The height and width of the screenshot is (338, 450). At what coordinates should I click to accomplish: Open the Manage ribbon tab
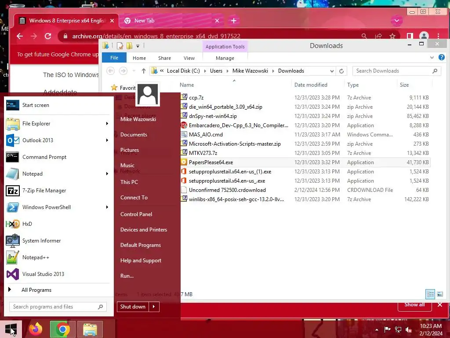225,58
